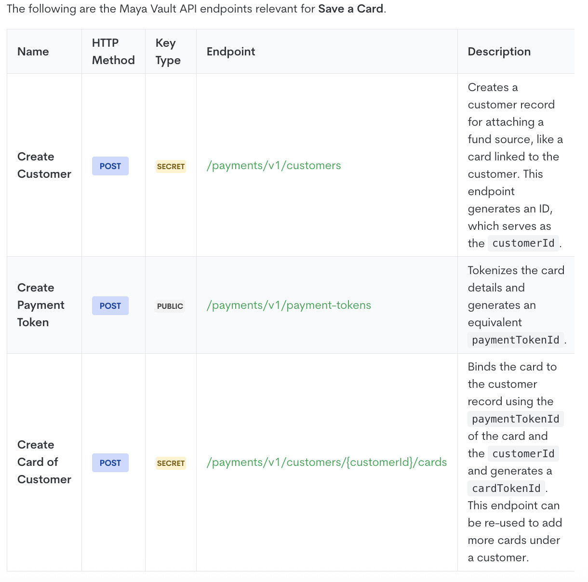Image resolution: width=588 pixels, height=582 pixels.
Task: Select the POST badge for Create Card of Customer
Action: (110, 463)
